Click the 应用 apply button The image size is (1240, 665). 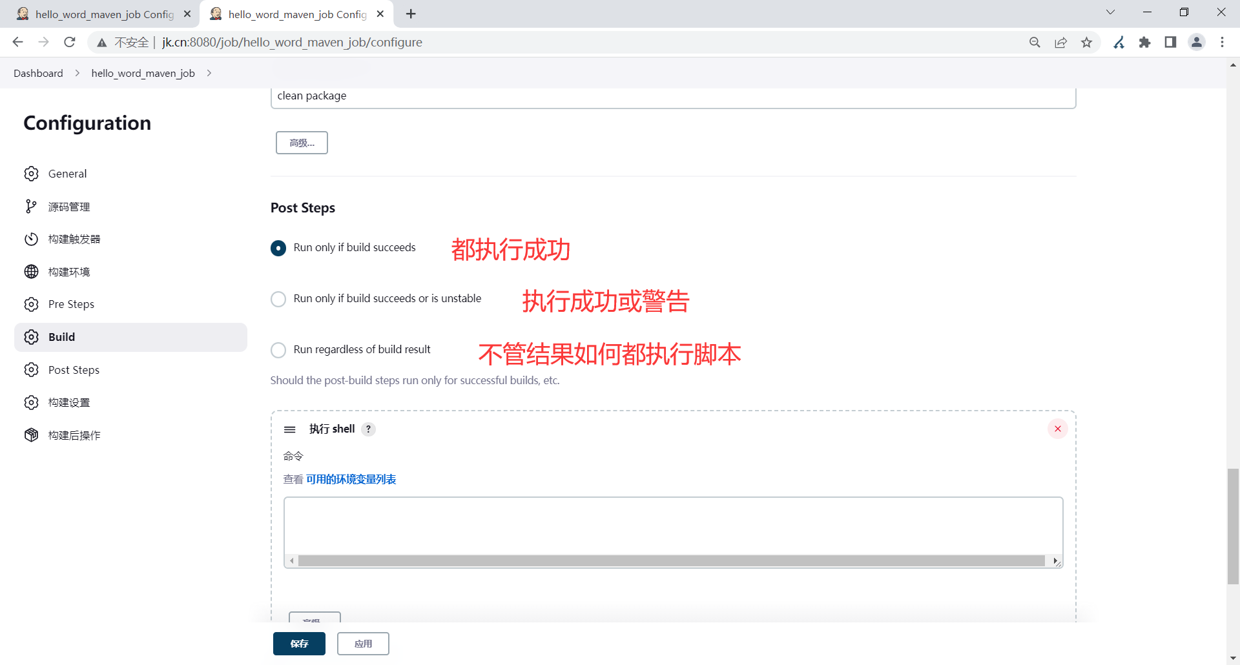click(363, 644)
